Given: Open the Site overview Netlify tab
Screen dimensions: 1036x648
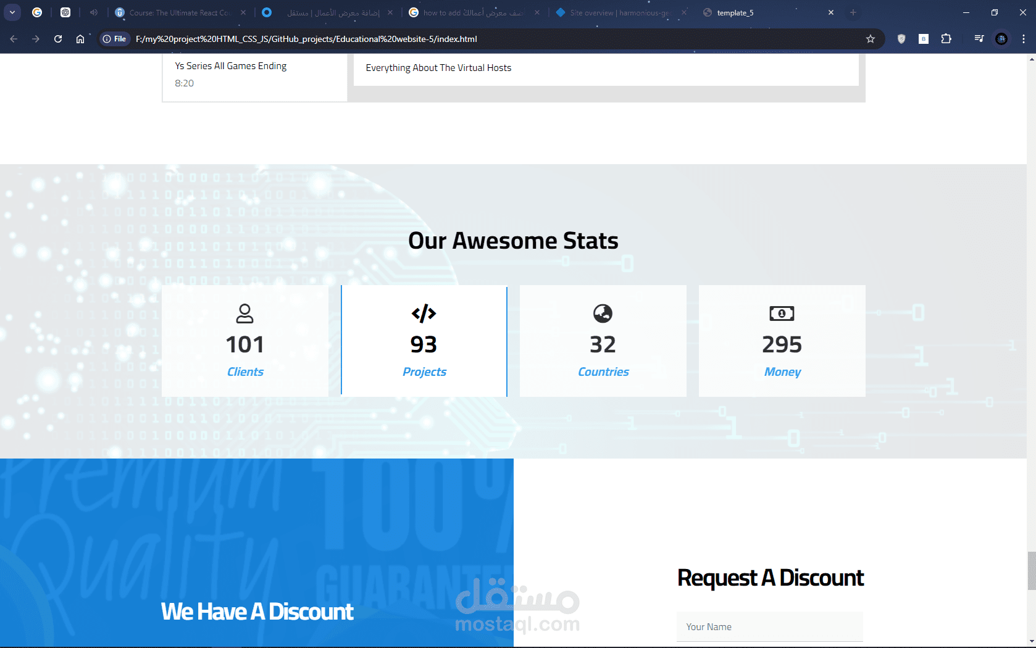Looking at the screenshot, I should [x=621, y=12].
